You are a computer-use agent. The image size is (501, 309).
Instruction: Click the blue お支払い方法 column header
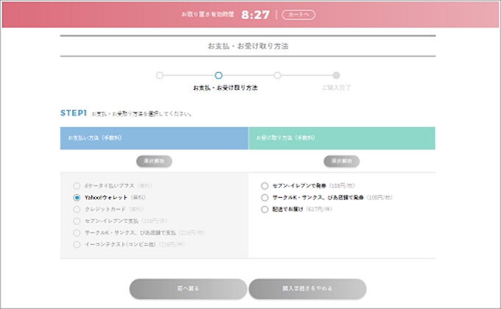(x=154, y=138)
